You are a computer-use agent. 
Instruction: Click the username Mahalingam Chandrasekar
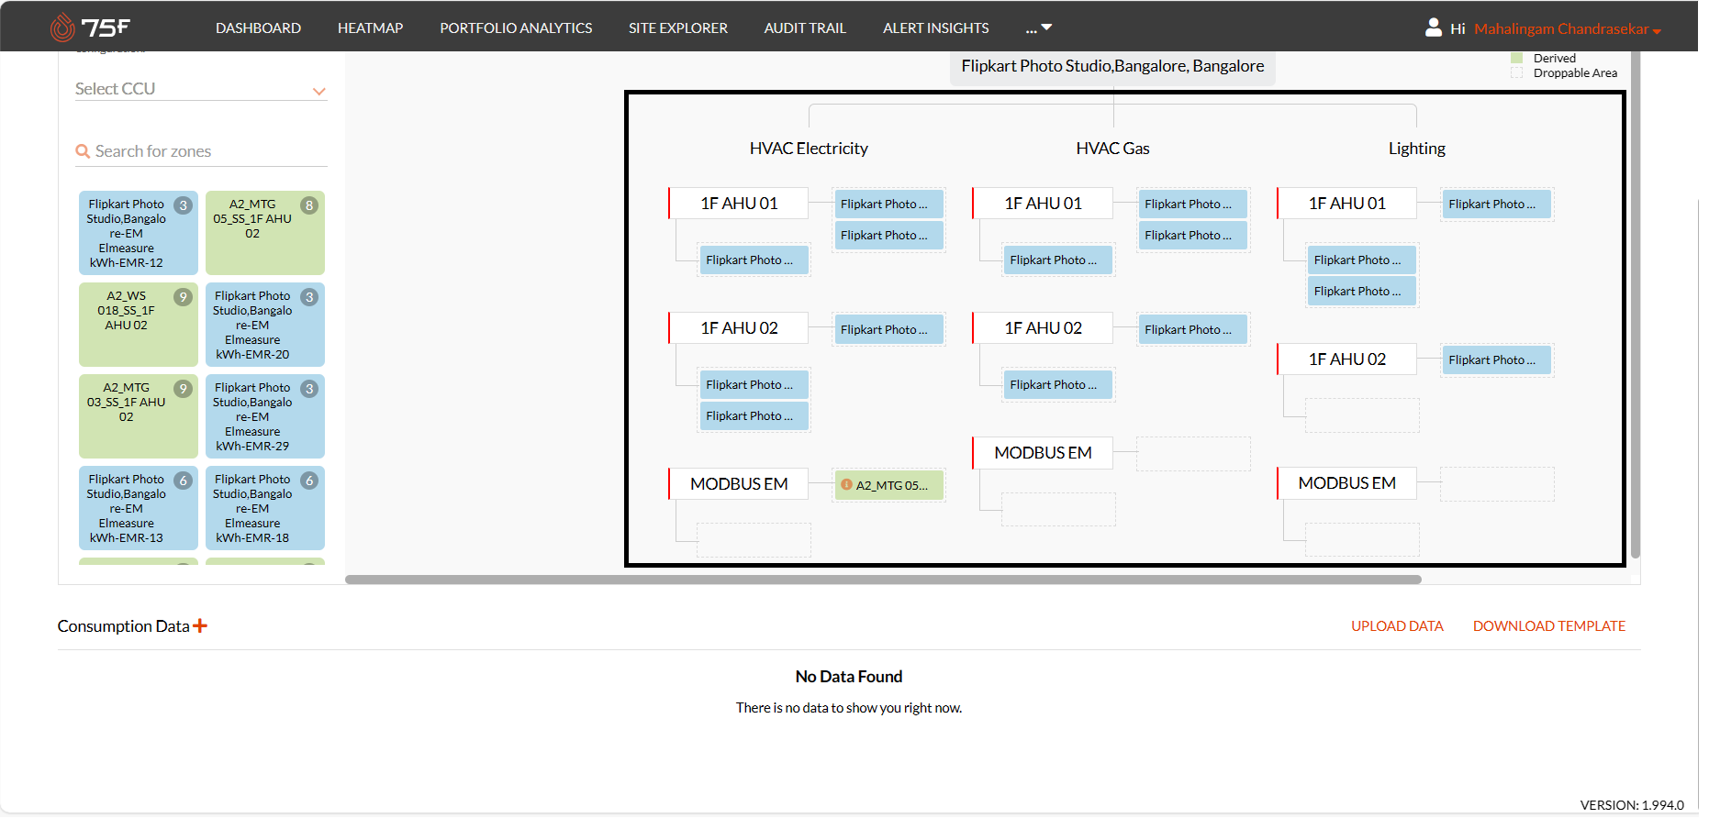[x=1561, y=28]
